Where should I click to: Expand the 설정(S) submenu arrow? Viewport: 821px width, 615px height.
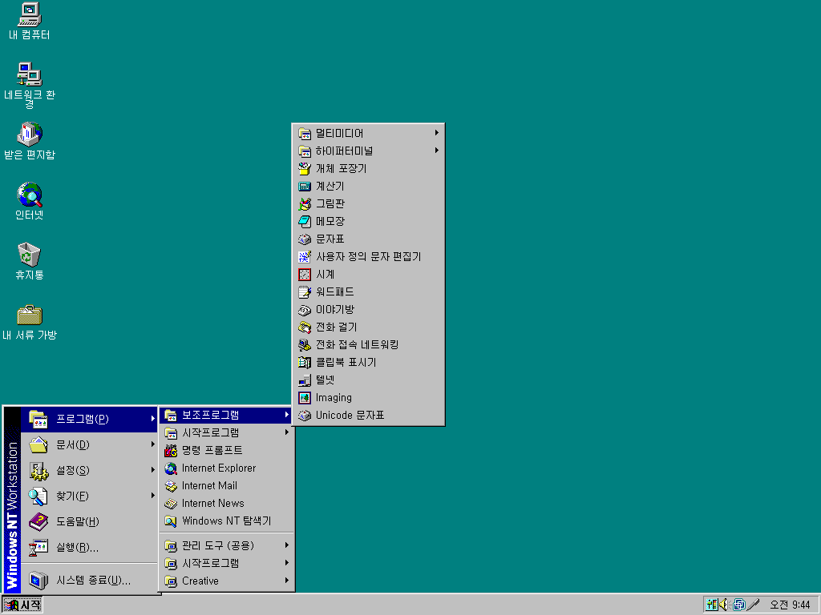[152, 470]
